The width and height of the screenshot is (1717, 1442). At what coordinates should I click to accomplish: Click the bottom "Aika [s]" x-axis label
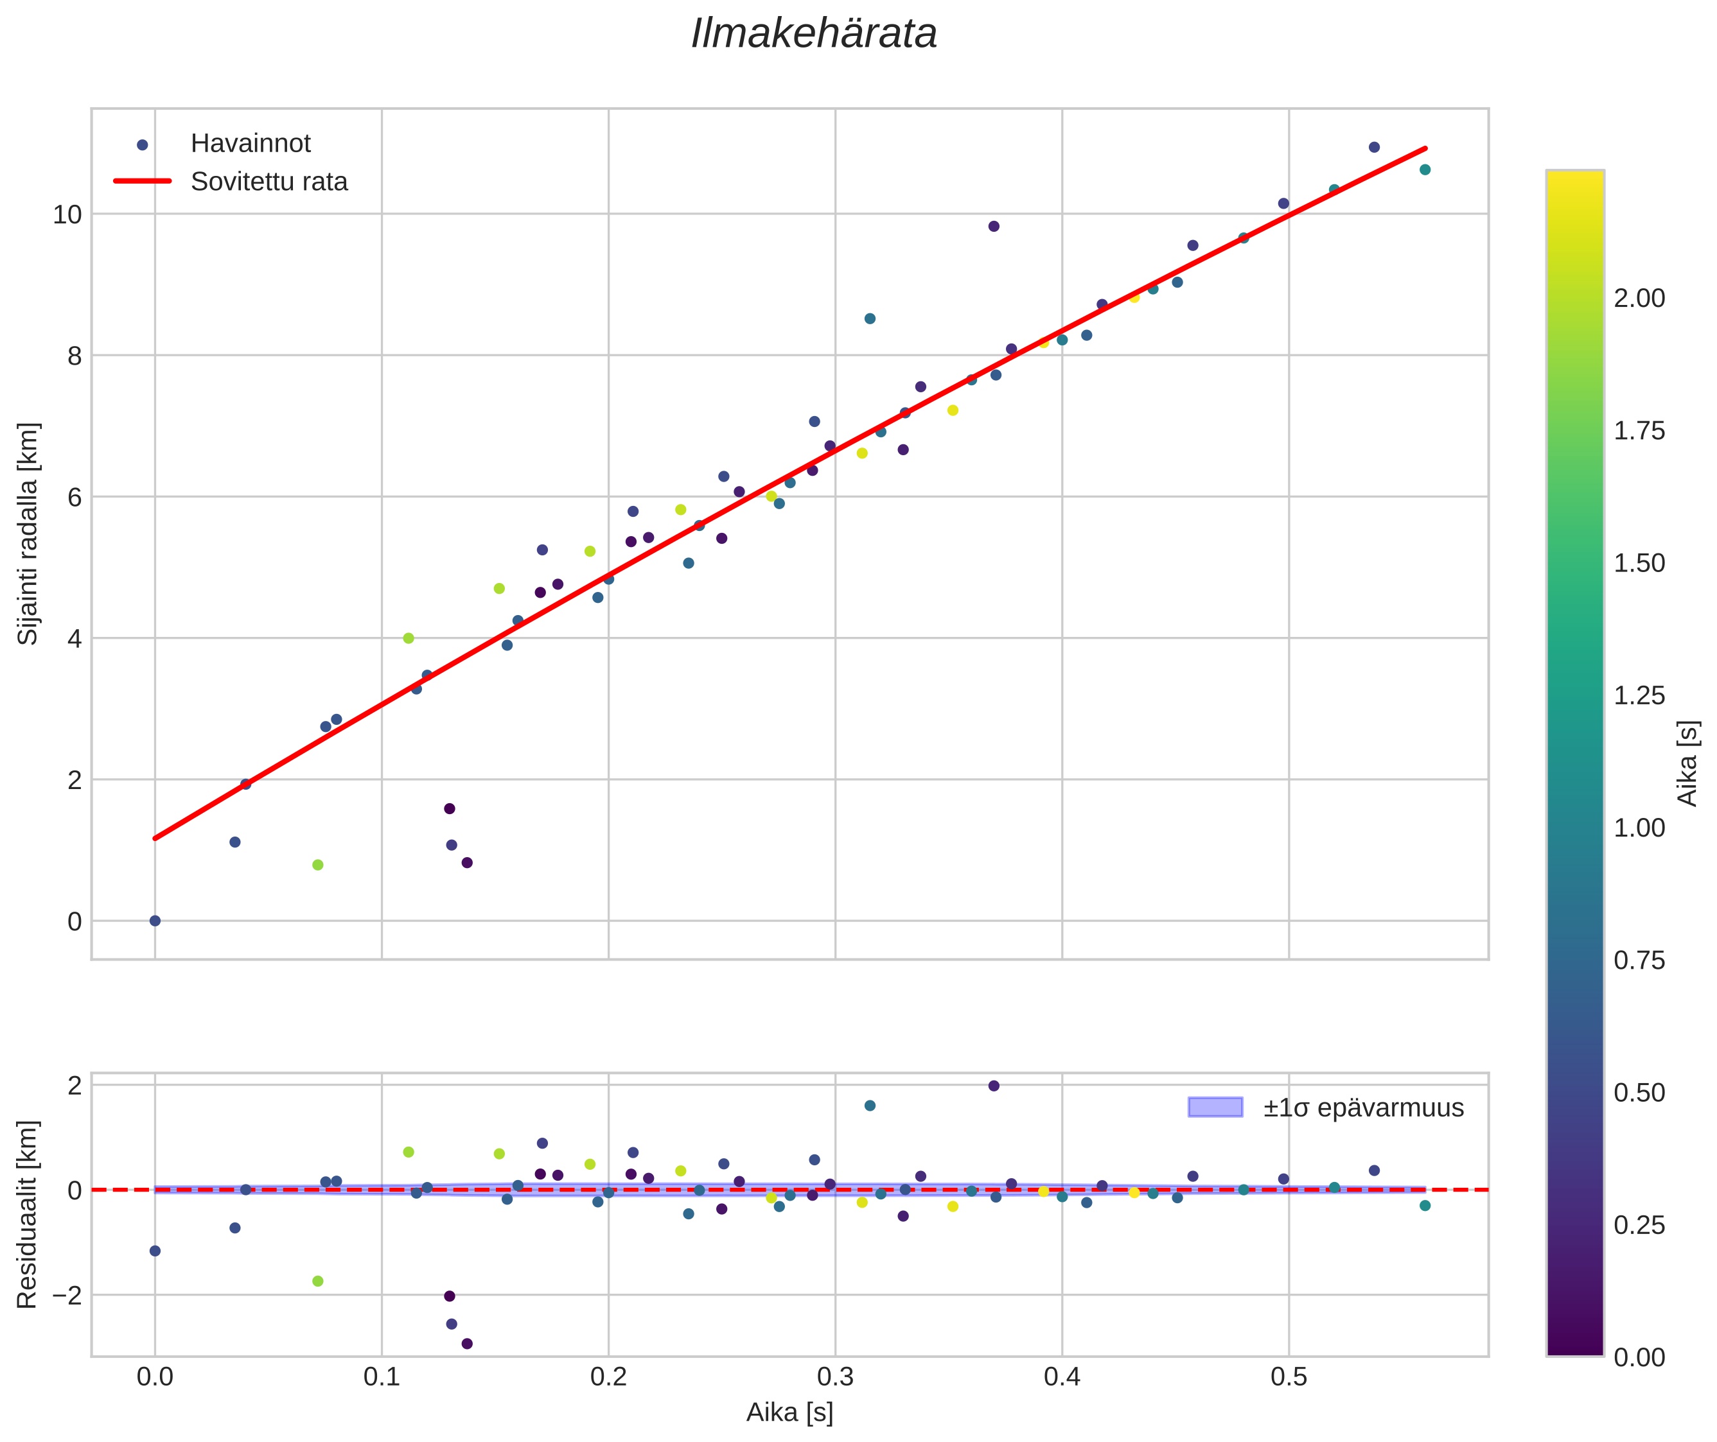pos(789,1412)
